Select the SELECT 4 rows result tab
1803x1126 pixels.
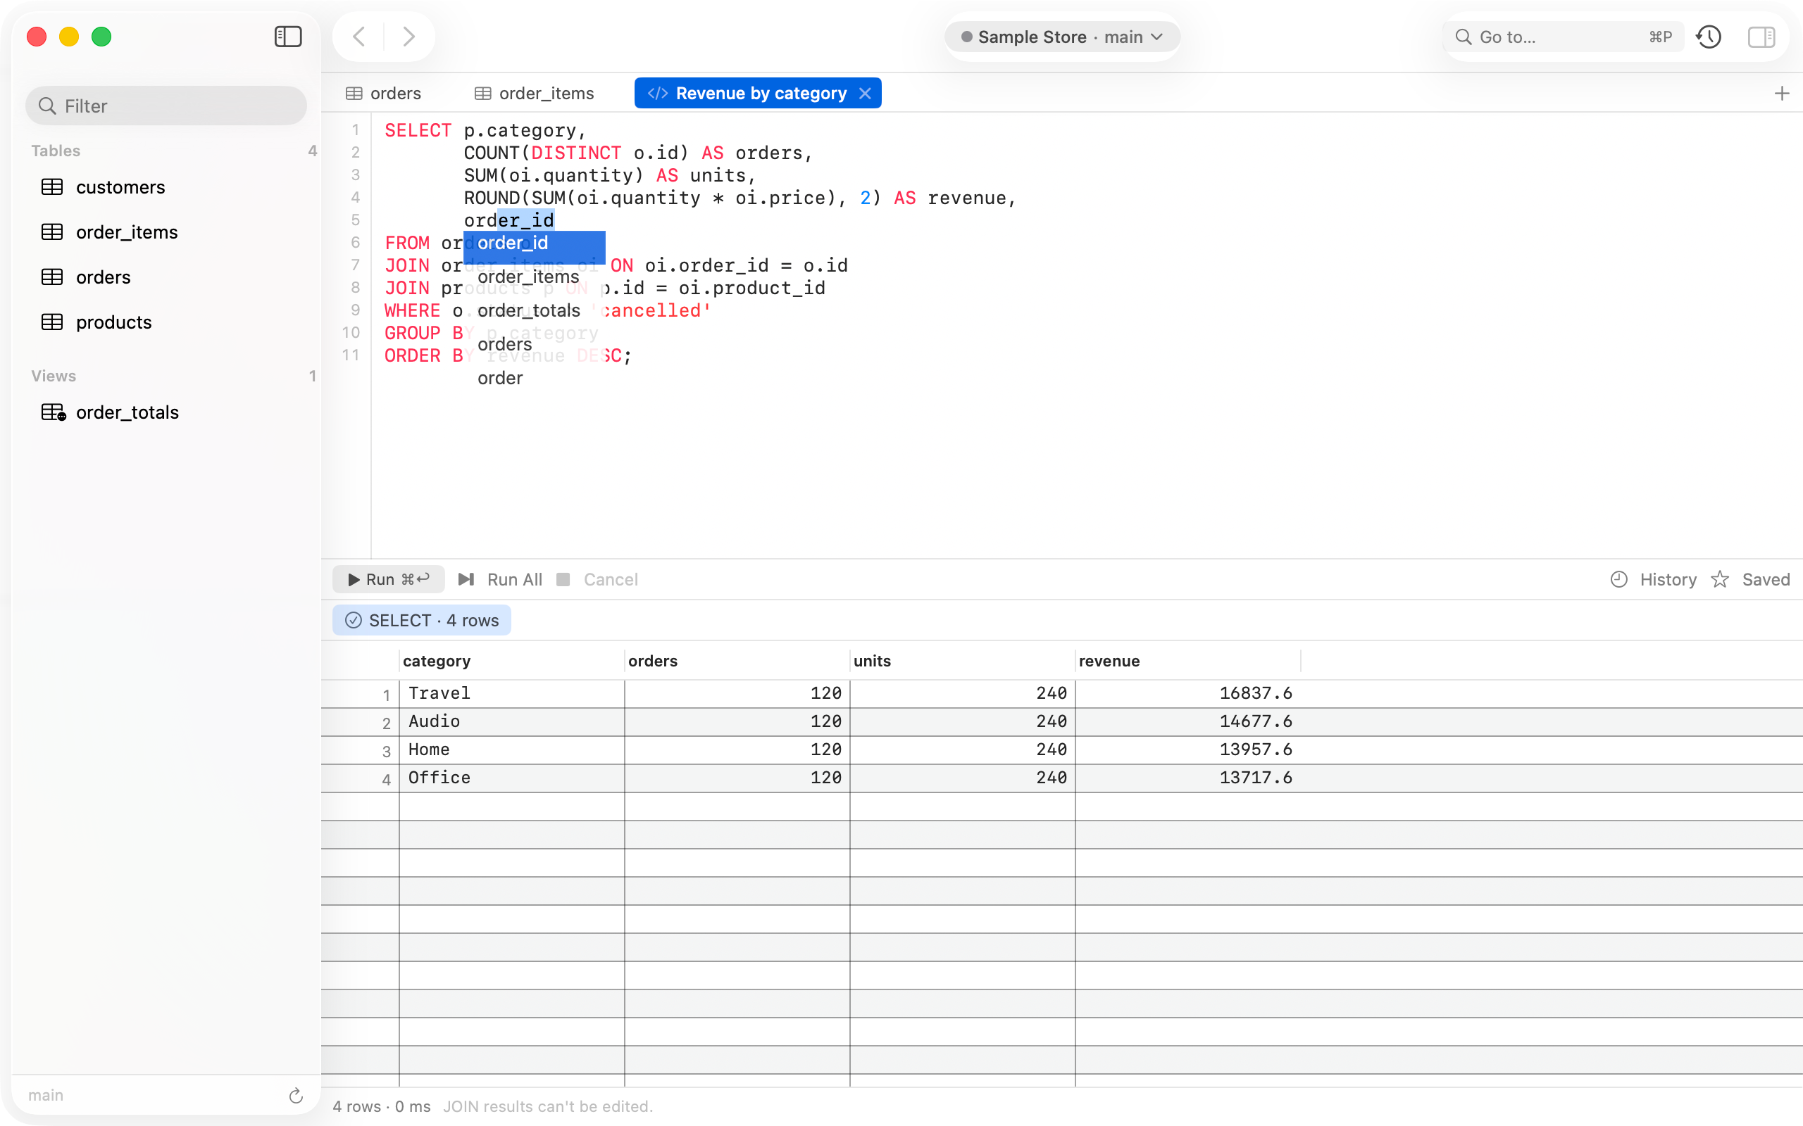tap(422, 620)
